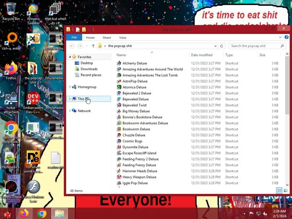Click the File Explorer taskbar button
The height and width of the screenshot is (219, 292).
pyautogui.click(x=60, y=213)
